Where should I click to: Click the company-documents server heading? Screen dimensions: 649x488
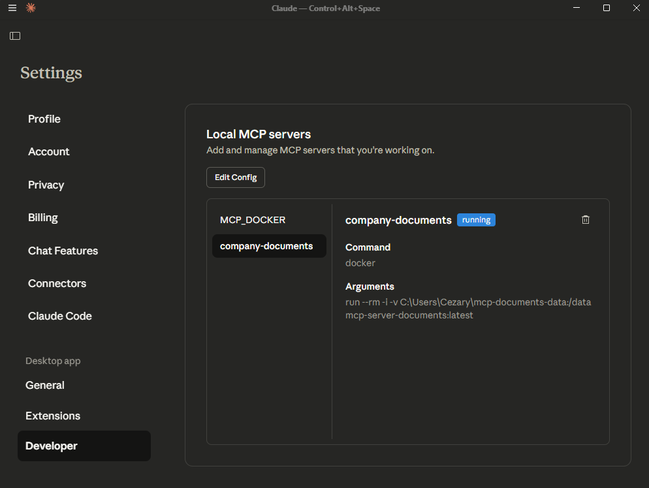(398, 220)
